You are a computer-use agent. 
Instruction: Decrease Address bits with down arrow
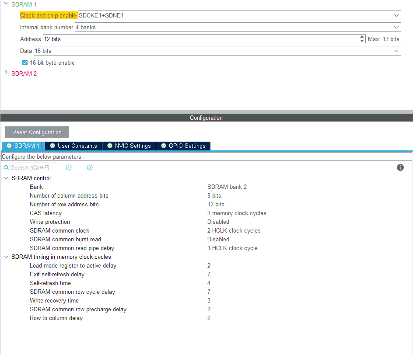click(362, 41)
